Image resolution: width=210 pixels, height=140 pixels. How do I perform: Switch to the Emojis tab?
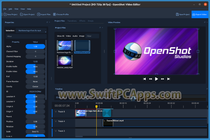(91, 21)
